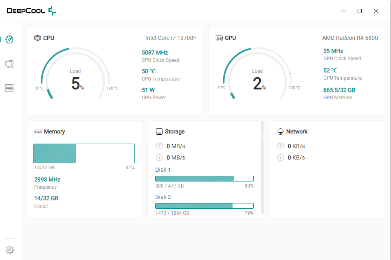
Task: Click the CPU chip icon
Action: coord(37,38)
